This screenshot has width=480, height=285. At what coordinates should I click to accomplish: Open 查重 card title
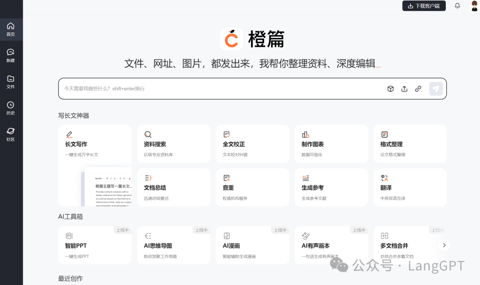[228, 188]
